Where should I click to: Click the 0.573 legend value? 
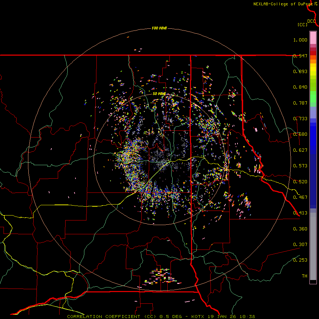300,166
